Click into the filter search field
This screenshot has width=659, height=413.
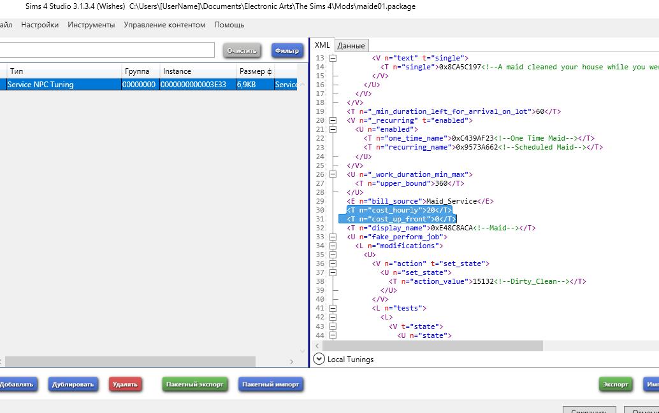pos(107,50)
